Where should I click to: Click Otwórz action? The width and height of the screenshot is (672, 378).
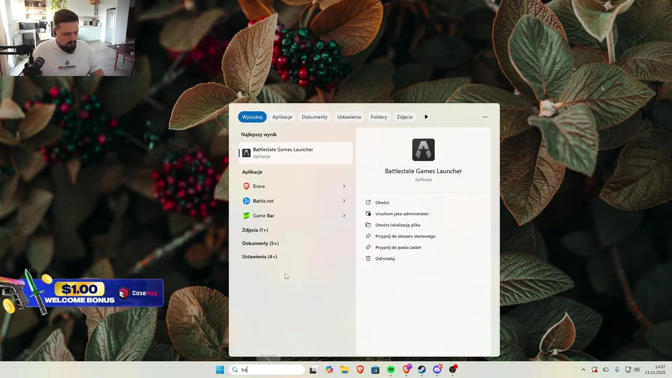point(382,203)
